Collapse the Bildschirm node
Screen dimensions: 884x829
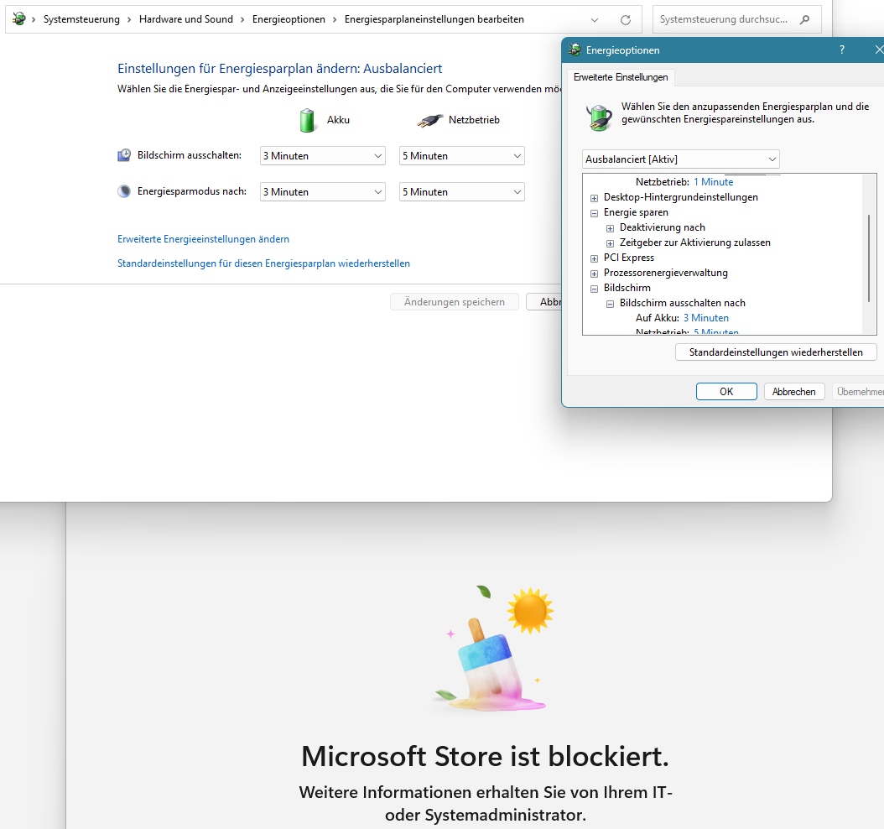(594, 289)
